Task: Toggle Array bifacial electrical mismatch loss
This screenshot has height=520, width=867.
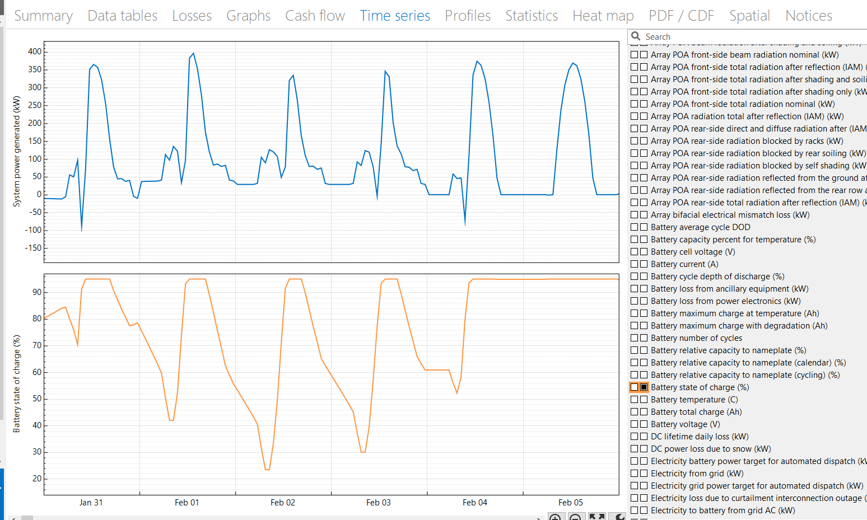Action: coord(635,214)
